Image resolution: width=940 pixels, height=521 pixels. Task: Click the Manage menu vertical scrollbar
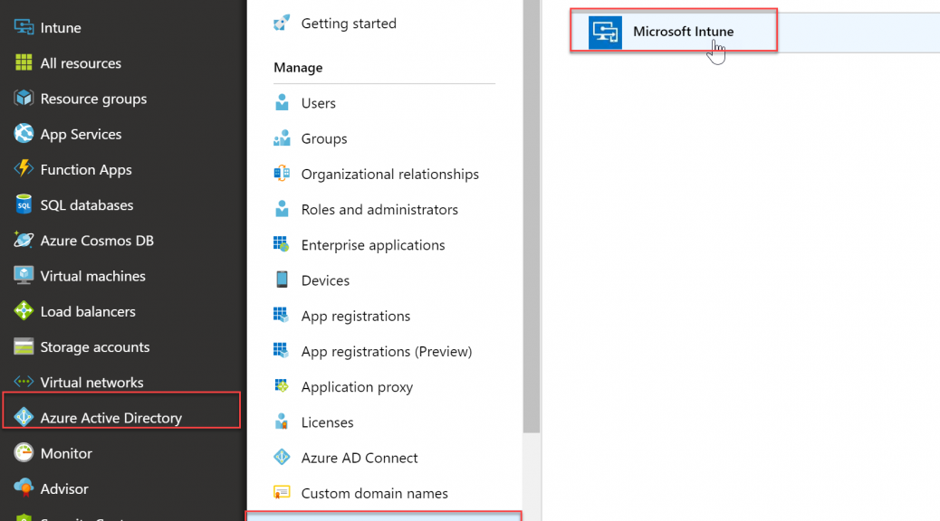click(x=532, y=216)
